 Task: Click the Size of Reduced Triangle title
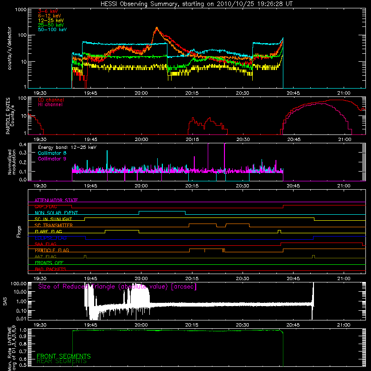[x=117, y=287]
